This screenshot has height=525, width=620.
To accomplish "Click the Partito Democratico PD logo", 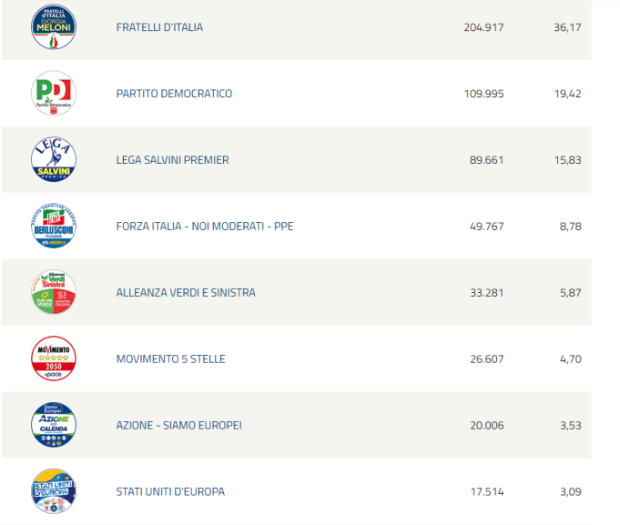I will [54, 93].
